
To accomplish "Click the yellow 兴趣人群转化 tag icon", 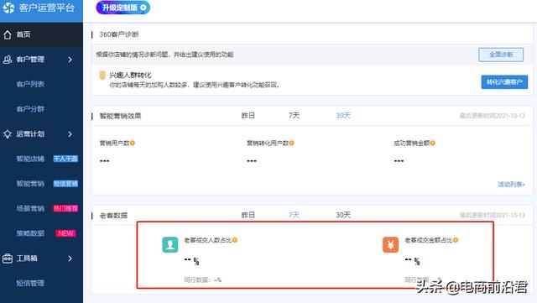I will click(x=102, y=76).
